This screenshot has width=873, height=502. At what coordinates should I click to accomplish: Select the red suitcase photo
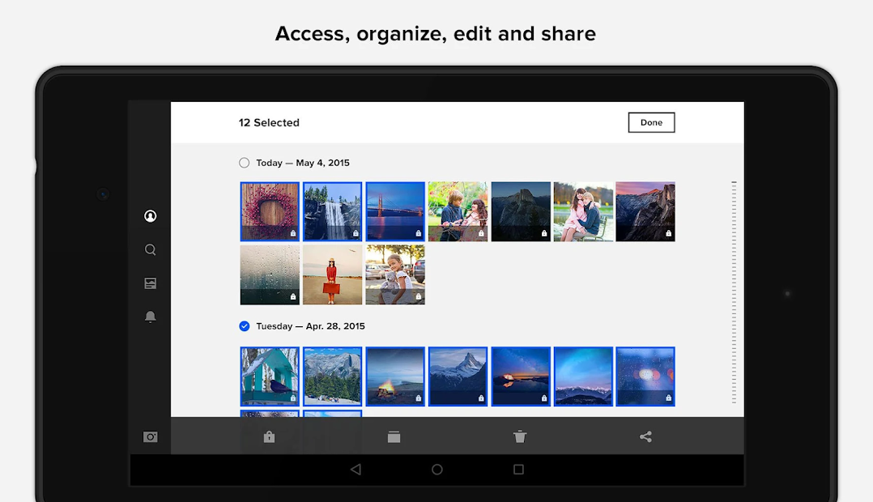point(332,274)
